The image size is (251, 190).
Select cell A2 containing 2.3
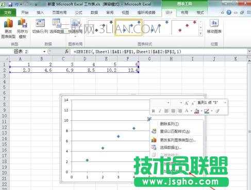tap(21, 70)
